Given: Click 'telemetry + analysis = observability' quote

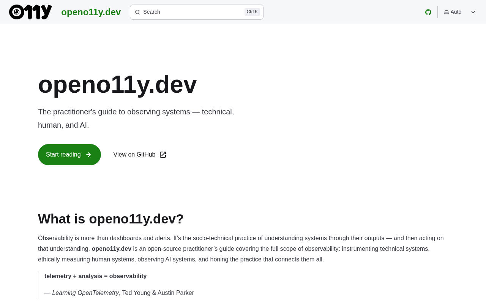Looking at the screenshot, I should point(96,276).
